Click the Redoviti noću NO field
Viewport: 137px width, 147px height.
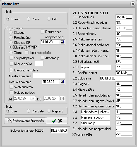tap(124, 34)
